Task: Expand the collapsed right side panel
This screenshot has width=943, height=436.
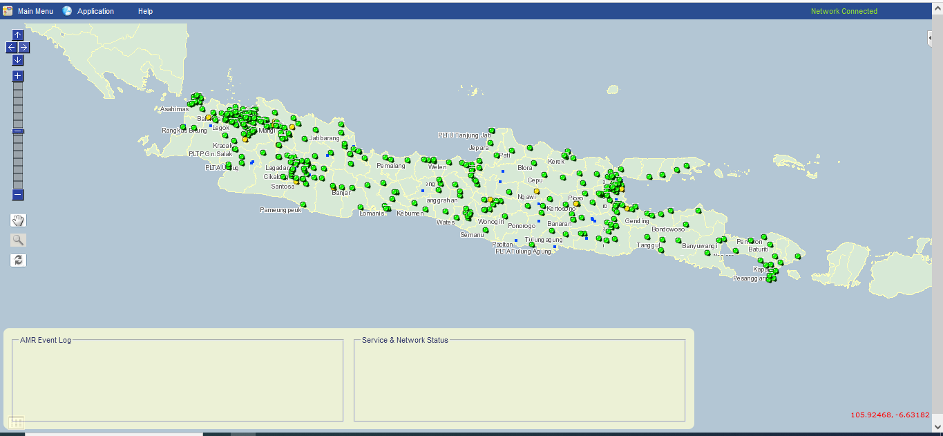Action: pyautogui.click(x=930, y=39)
